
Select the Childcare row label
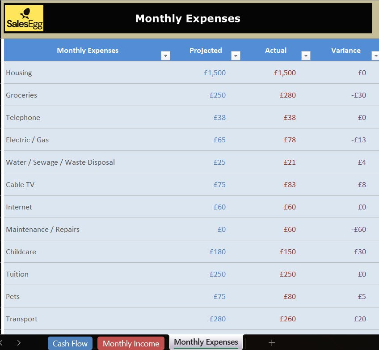(x=21, y=252)
